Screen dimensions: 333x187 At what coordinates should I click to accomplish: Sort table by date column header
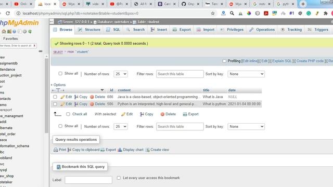tap(232, 90)
